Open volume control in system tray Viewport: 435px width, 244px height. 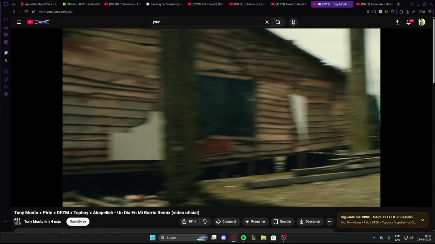pos(412,238)
